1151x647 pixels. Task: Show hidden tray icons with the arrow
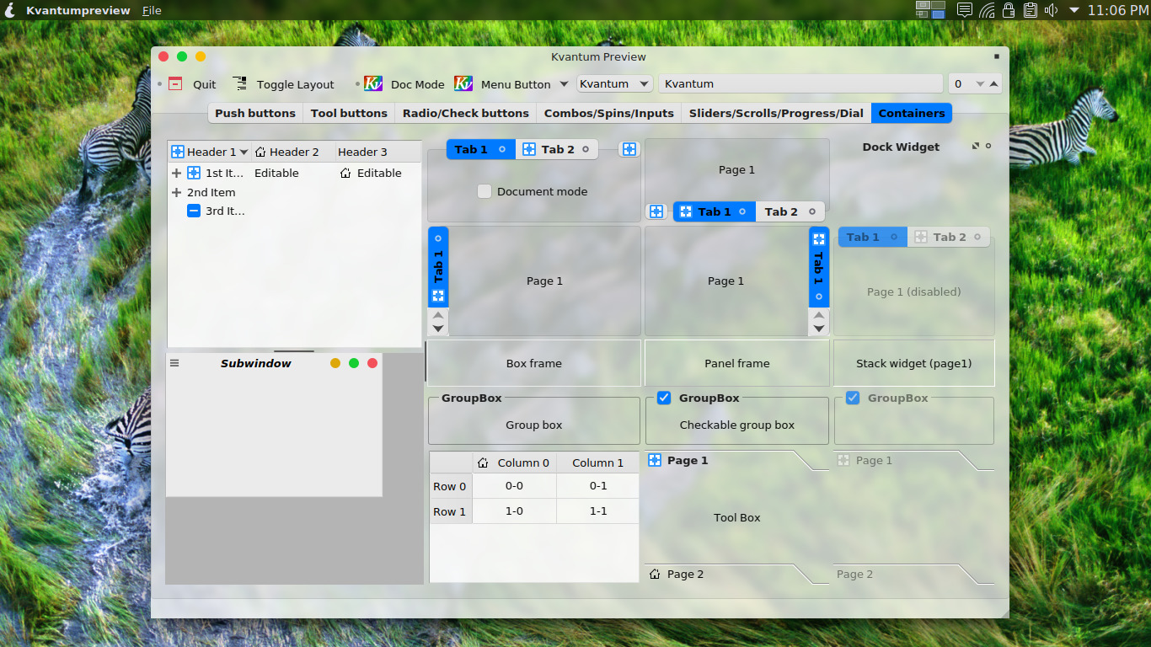[x=1074, y=10]
